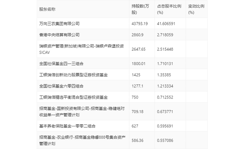Select the 股东名称 column header

tap(47, 9)
